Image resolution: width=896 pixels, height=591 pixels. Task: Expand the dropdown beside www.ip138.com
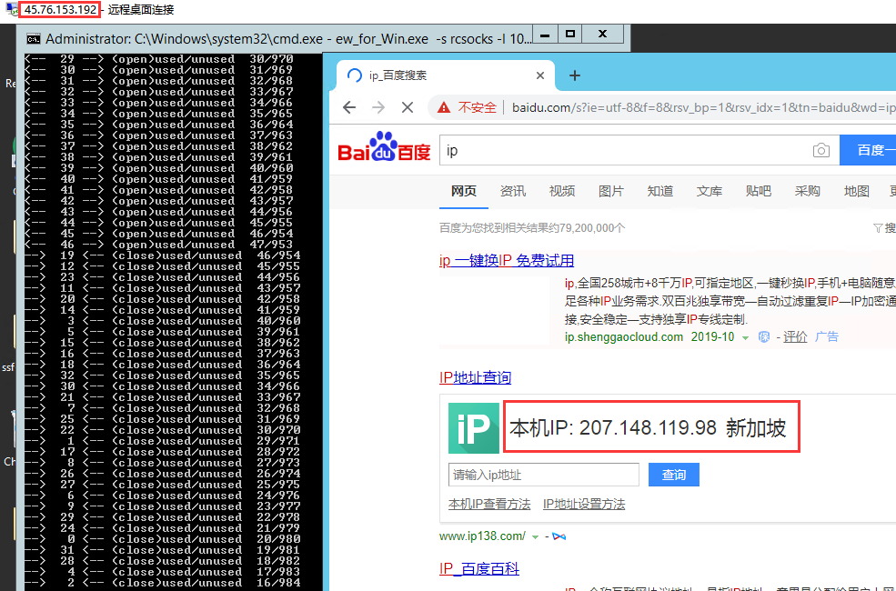pyautogui.click(x=536, y=537)
